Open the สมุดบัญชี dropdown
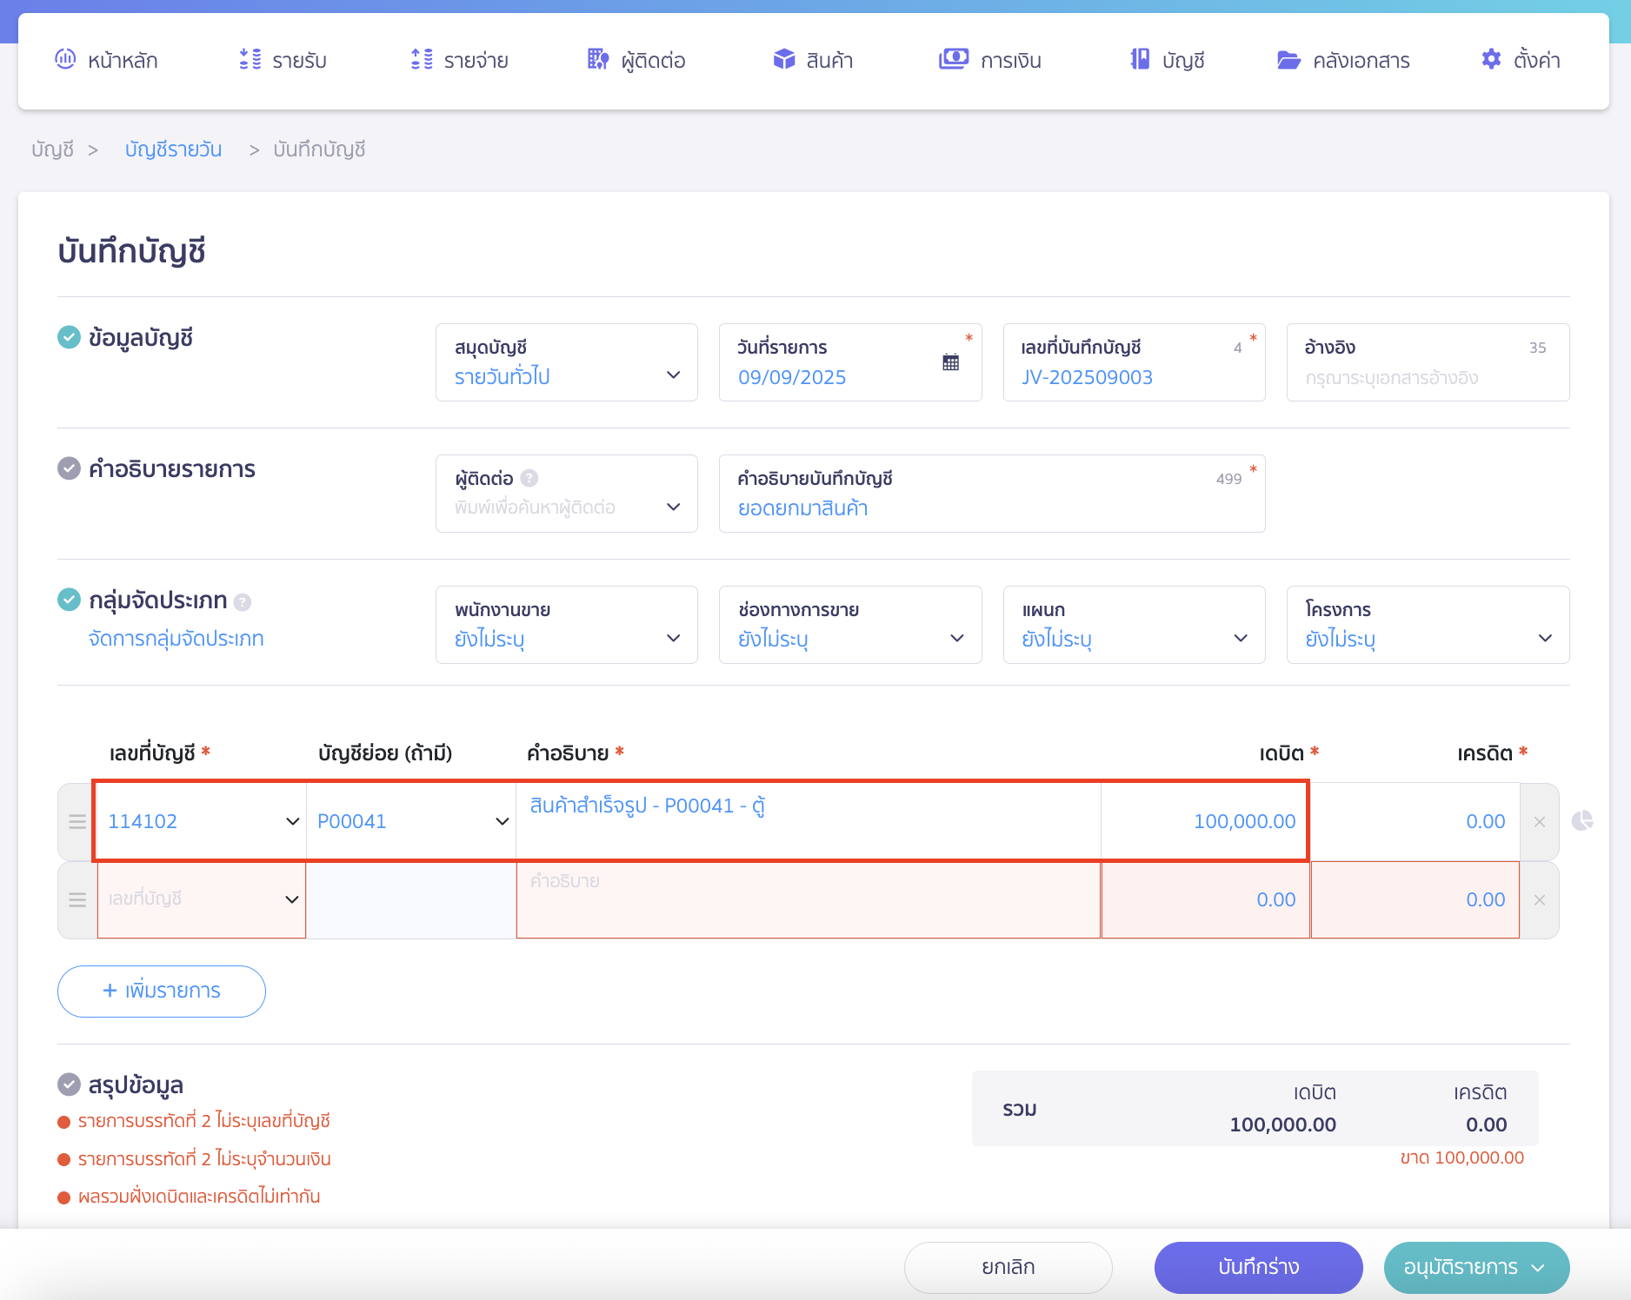The image size is (1631, 1300). pyautogui.click(x=566, y=363)
